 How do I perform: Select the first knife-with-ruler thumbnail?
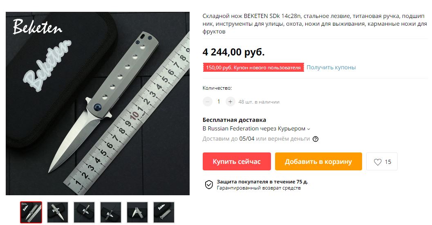(31, 212)
